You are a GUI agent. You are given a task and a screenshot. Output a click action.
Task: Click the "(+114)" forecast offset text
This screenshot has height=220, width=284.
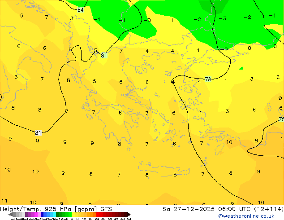point(269,209)
